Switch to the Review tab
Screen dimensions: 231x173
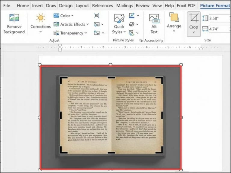point(143,6)
